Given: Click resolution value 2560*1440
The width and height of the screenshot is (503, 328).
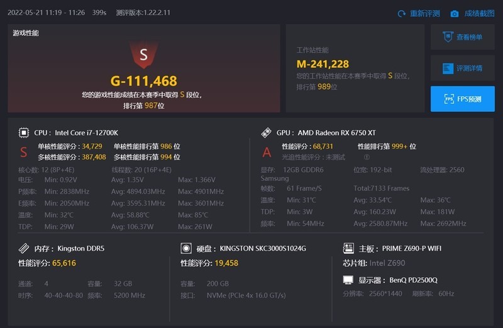Looking at the screenshot, I should point(385,293).
